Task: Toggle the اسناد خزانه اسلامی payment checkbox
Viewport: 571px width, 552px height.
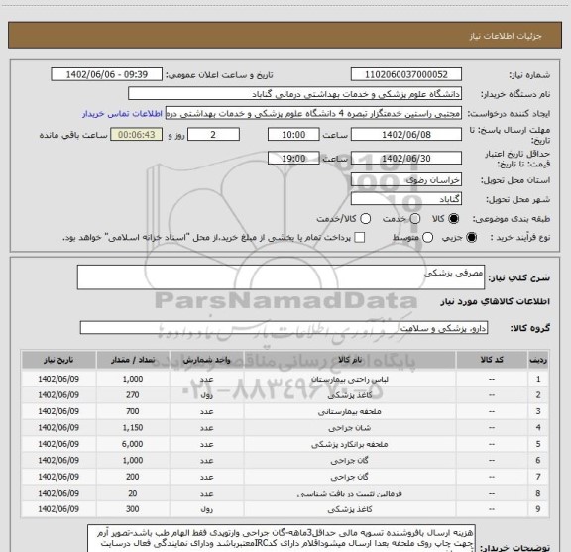Action: [x=360, y=238]
